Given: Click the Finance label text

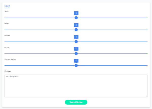Looking at the screenshot, I should pyautogui.click(x=7, y=35).
